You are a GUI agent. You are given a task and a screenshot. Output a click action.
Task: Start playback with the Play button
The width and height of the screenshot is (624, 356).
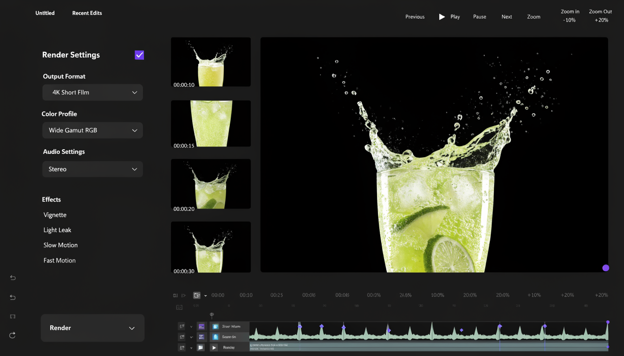click(449, 17)
